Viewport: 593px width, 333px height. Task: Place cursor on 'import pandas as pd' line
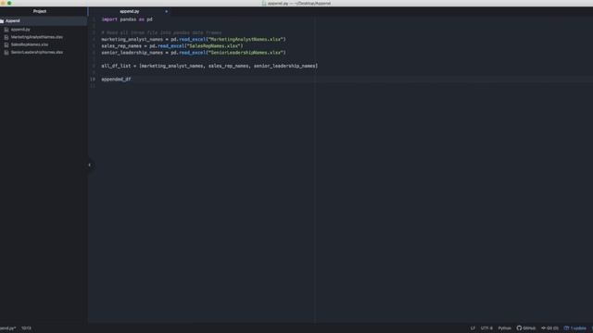click(127, 19)
